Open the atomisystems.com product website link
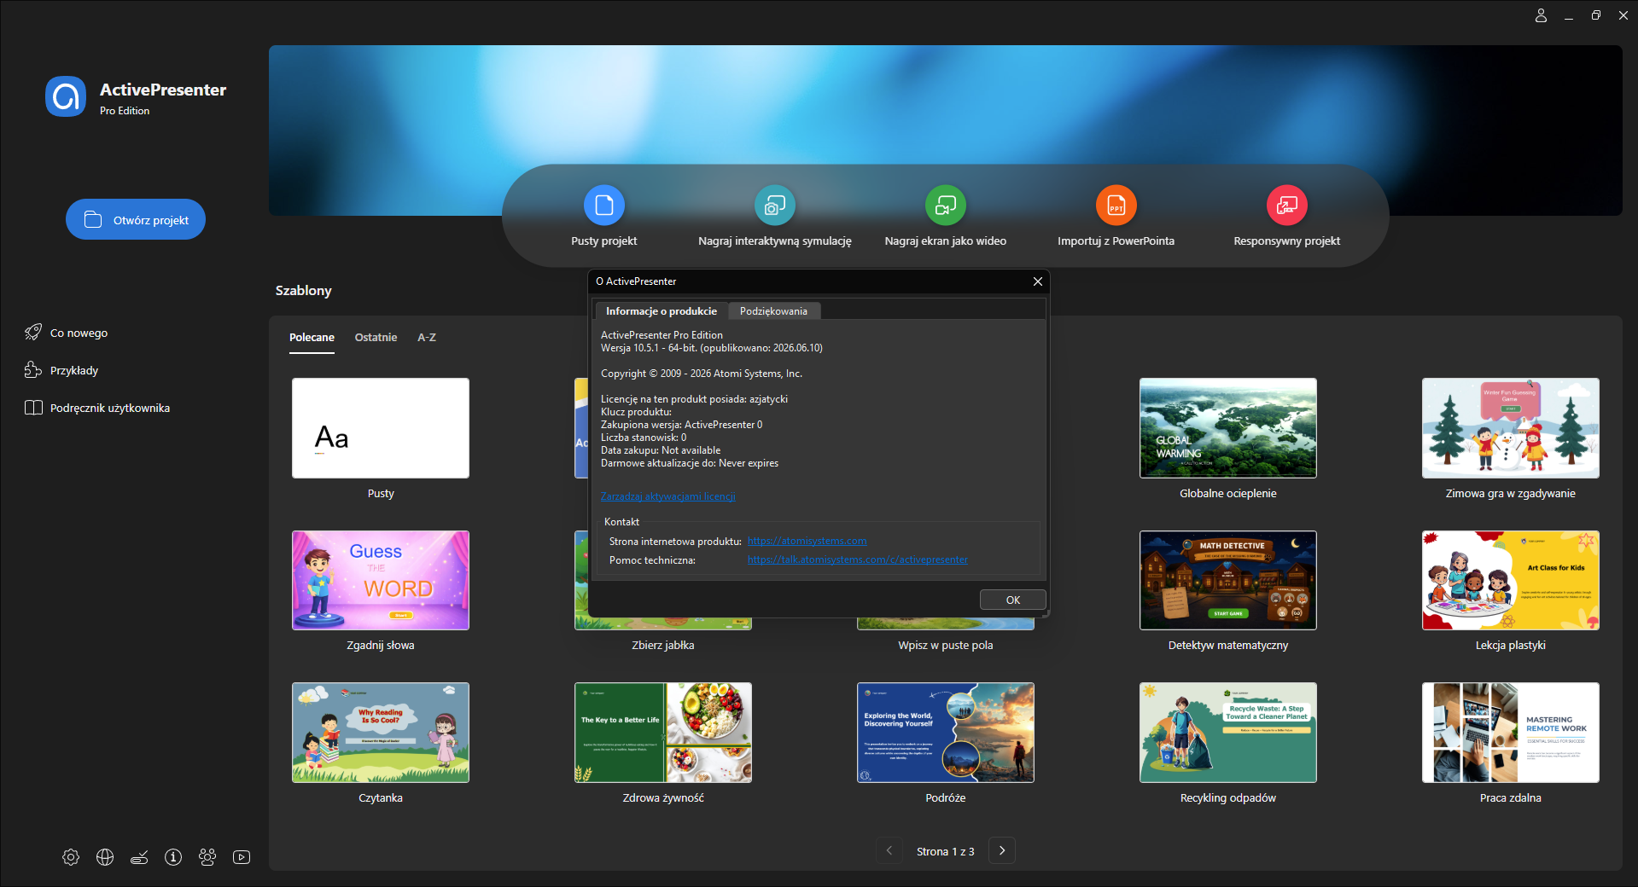The width and height of the screenshot is (1638, 887). [807, 541]
